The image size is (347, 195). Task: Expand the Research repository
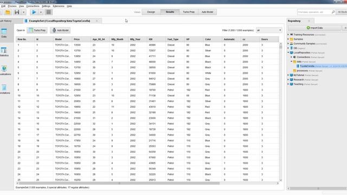click(x=288, y=80)
